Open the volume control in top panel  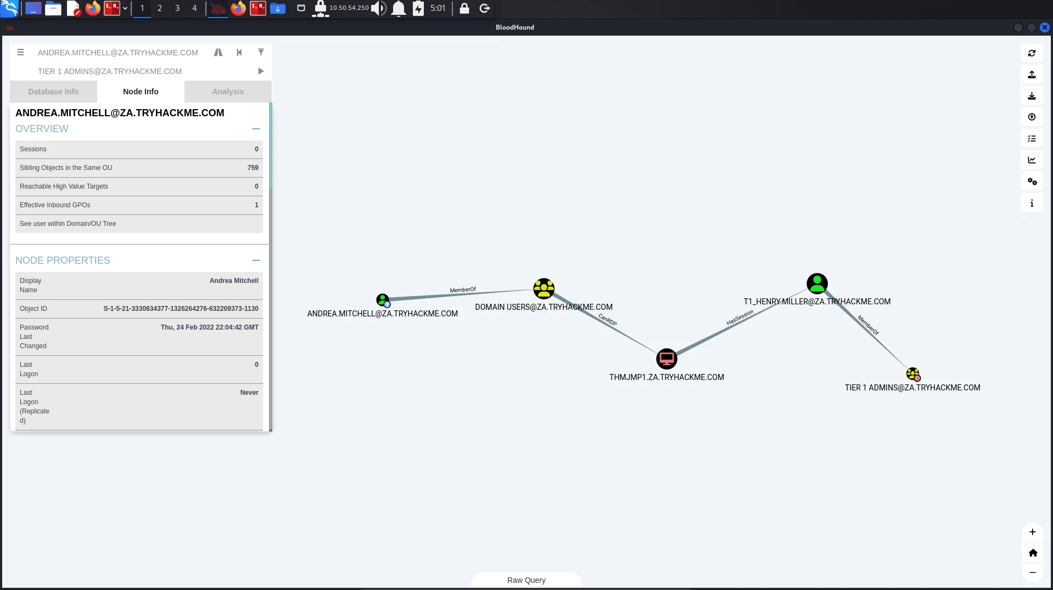(379, 8)
